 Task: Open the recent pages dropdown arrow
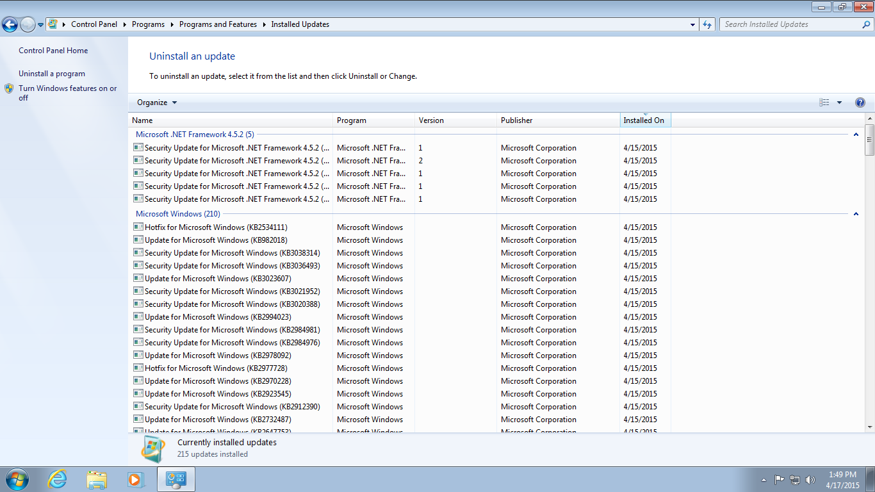[41, 25]
